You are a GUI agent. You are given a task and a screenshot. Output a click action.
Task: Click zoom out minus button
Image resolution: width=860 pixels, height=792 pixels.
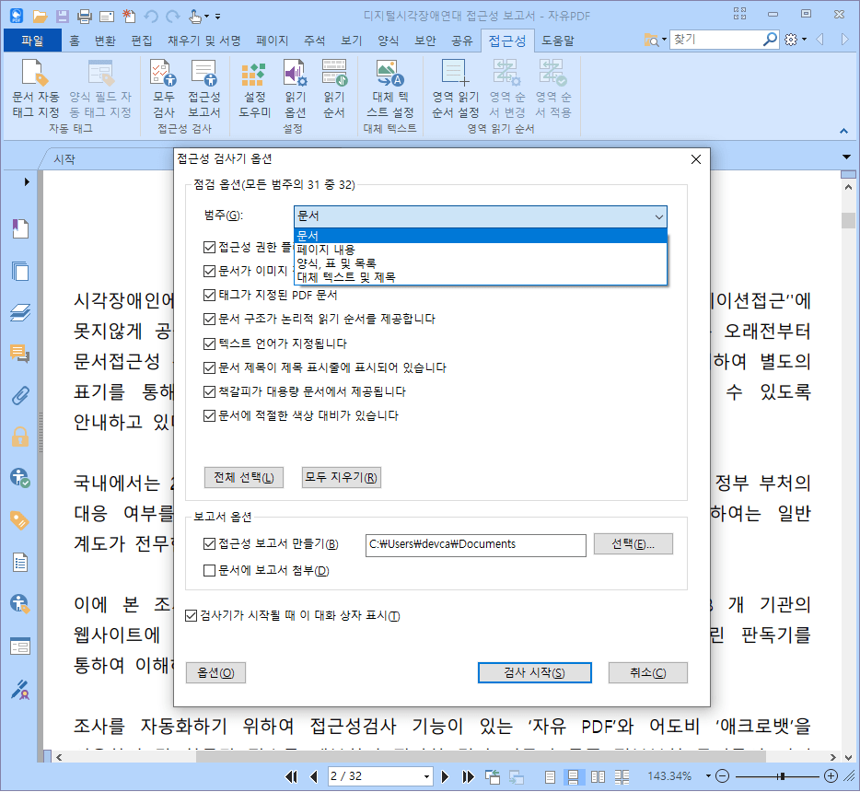click(722, 775)
